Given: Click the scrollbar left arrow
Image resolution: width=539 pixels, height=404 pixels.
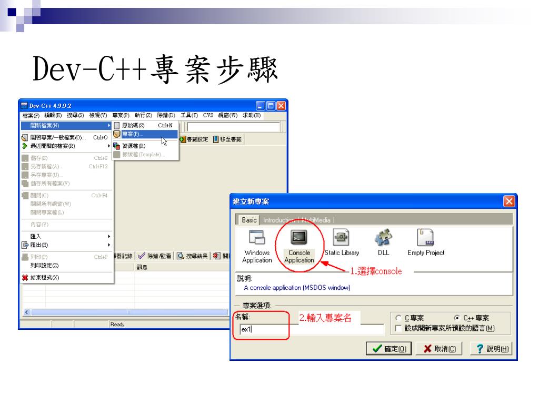Looking at the screenshot, I should 27,312.
